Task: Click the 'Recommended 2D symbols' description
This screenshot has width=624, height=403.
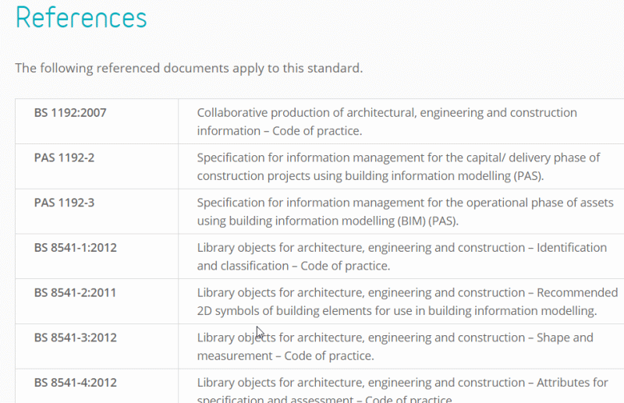Action: pyautogui.click(x=407, y=302)
